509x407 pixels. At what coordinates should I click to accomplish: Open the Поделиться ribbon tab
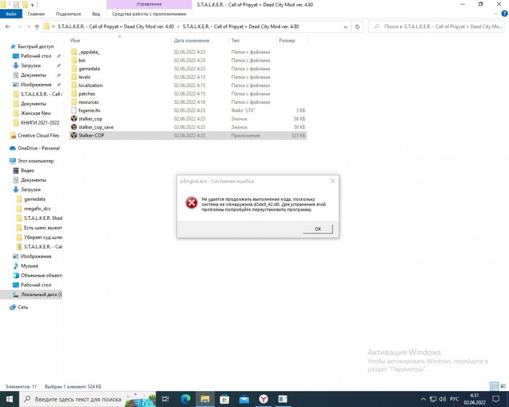pos(68,14)
